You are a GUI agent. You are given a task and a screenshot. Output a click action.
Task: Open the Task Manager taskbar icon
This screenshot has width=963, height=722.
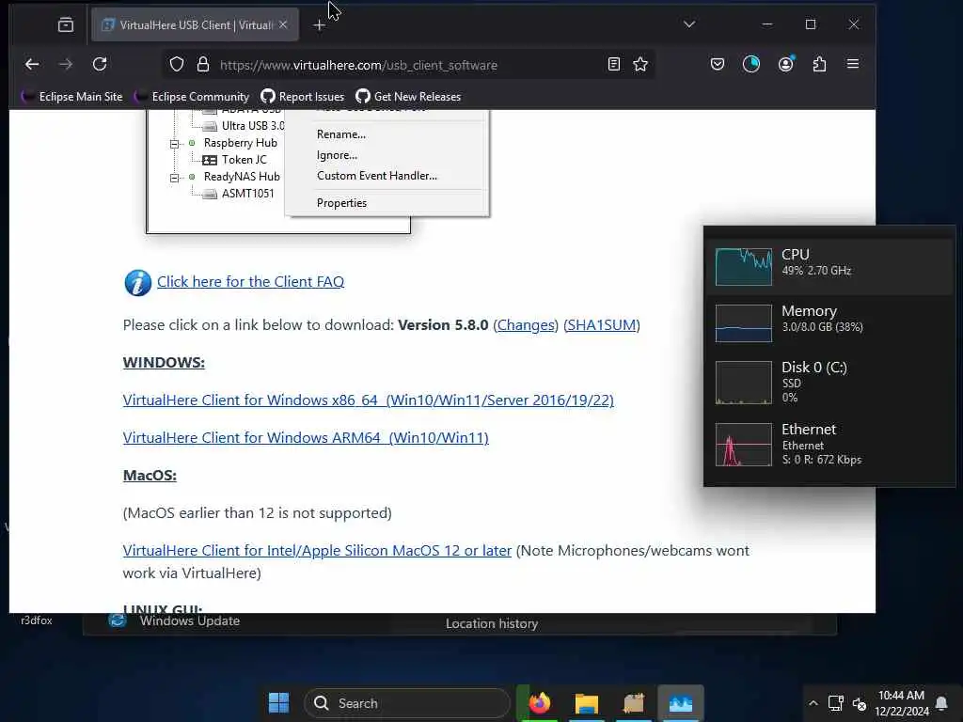681,703
